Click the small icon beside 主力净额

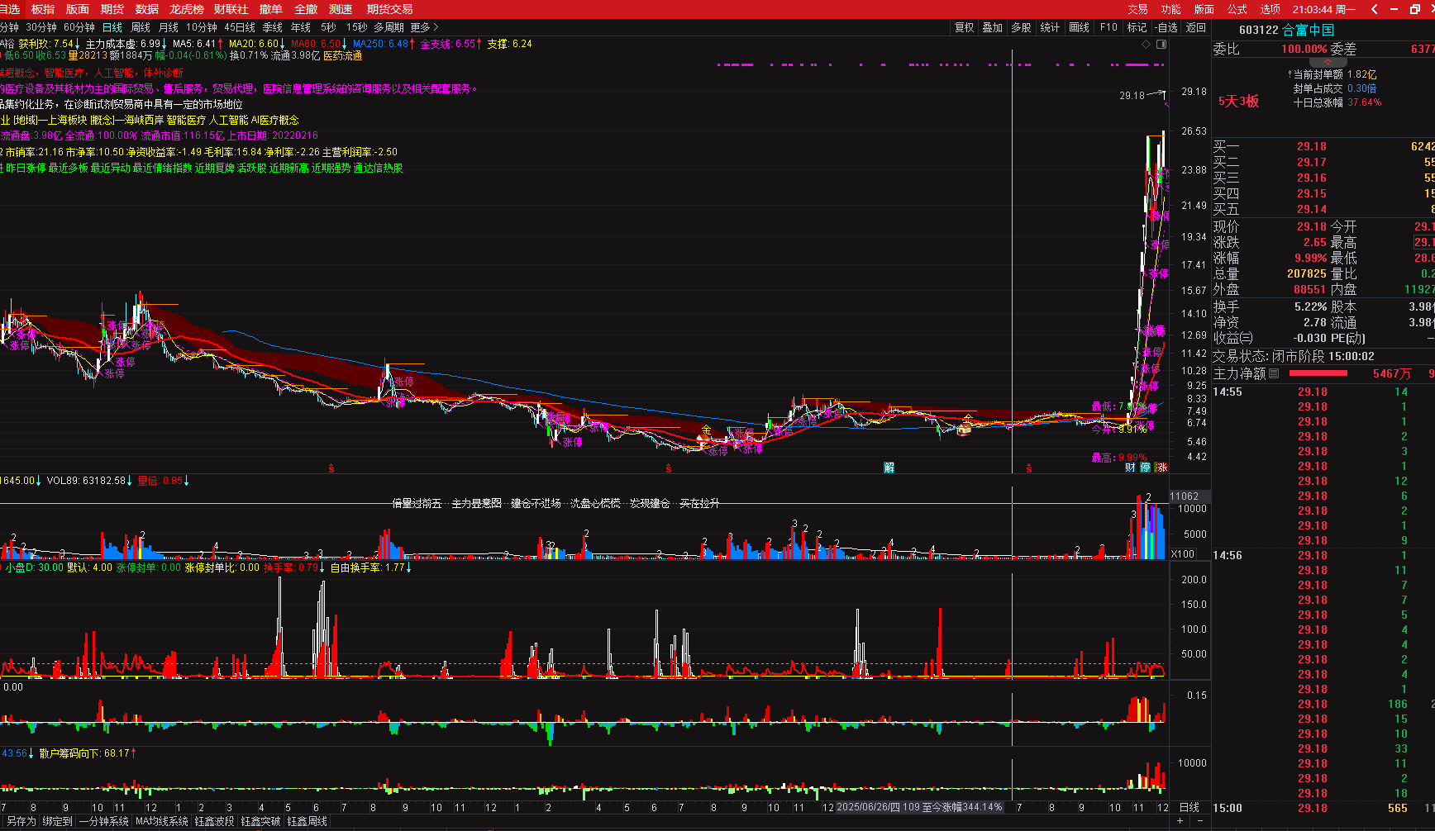pos(1274,373)
